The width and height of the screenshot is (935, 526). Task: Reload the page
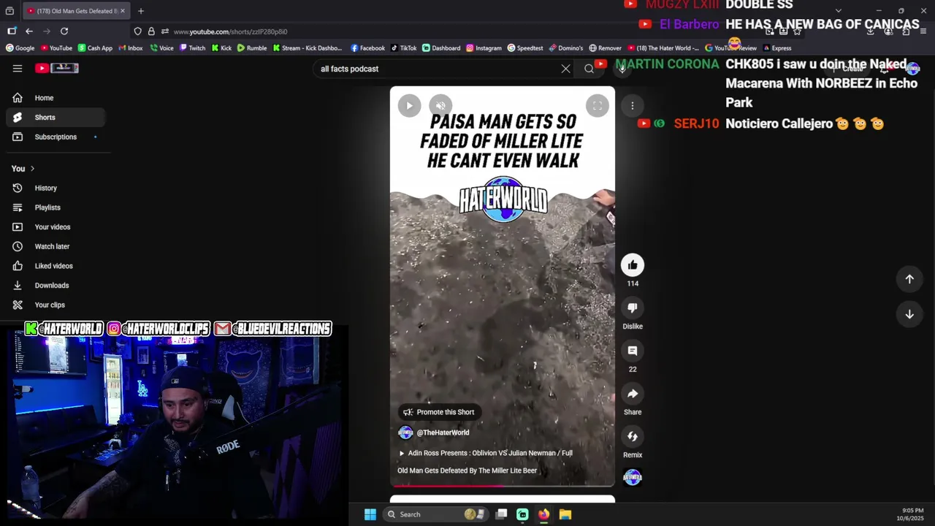pyautogui.click(x=64, y=31)
